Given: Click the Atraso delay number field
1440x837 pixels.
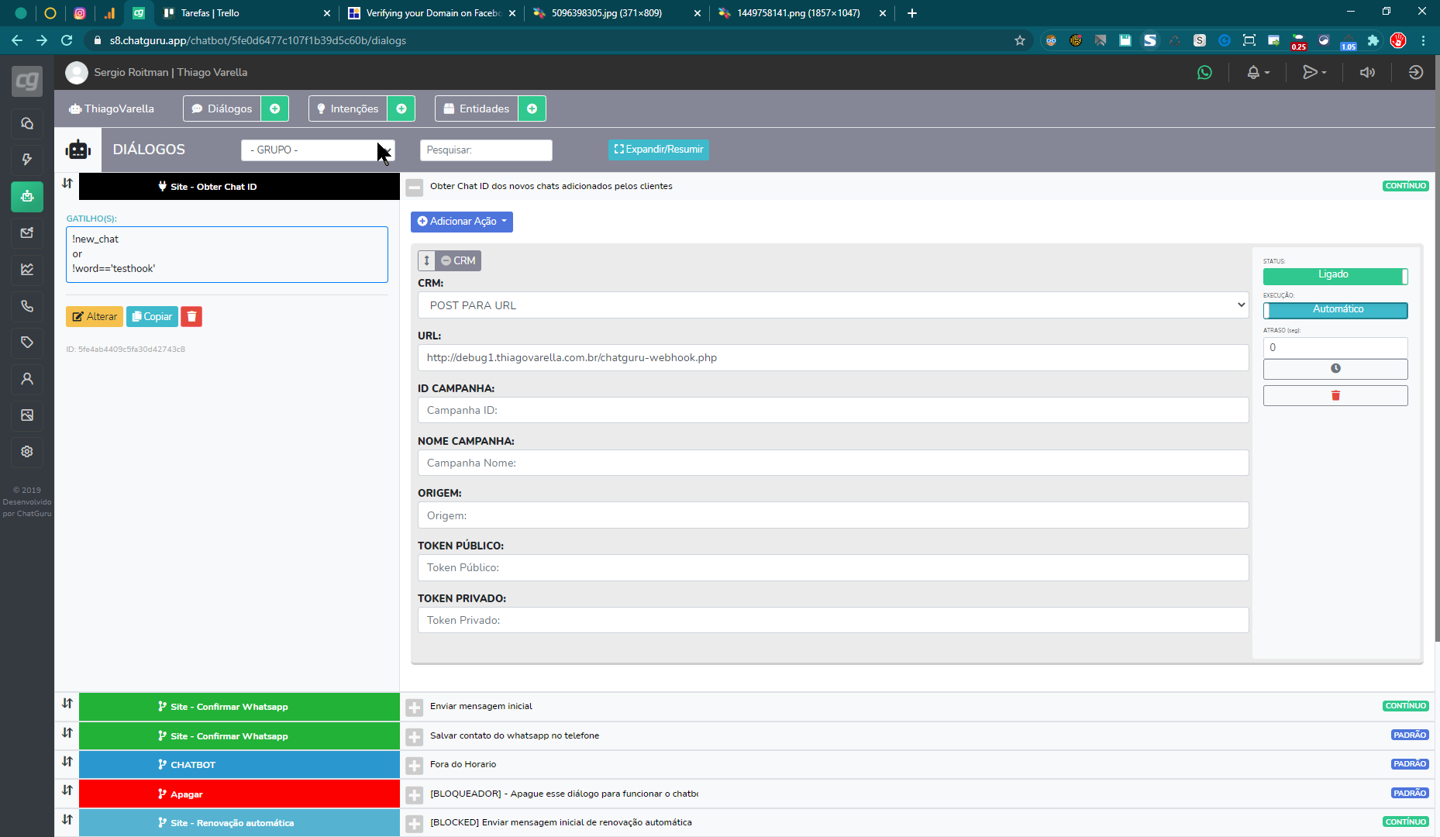Looking at the screenshot, I should click(x=1335, y=347).
